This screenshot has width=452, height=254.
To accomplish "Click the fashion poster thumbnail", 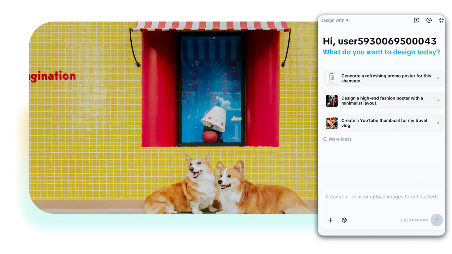I will [x=332, y=101].
